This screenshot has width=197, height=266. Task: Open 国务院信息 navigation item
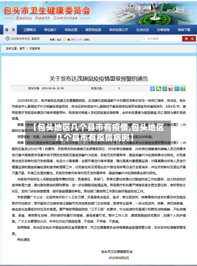[93, 30]
